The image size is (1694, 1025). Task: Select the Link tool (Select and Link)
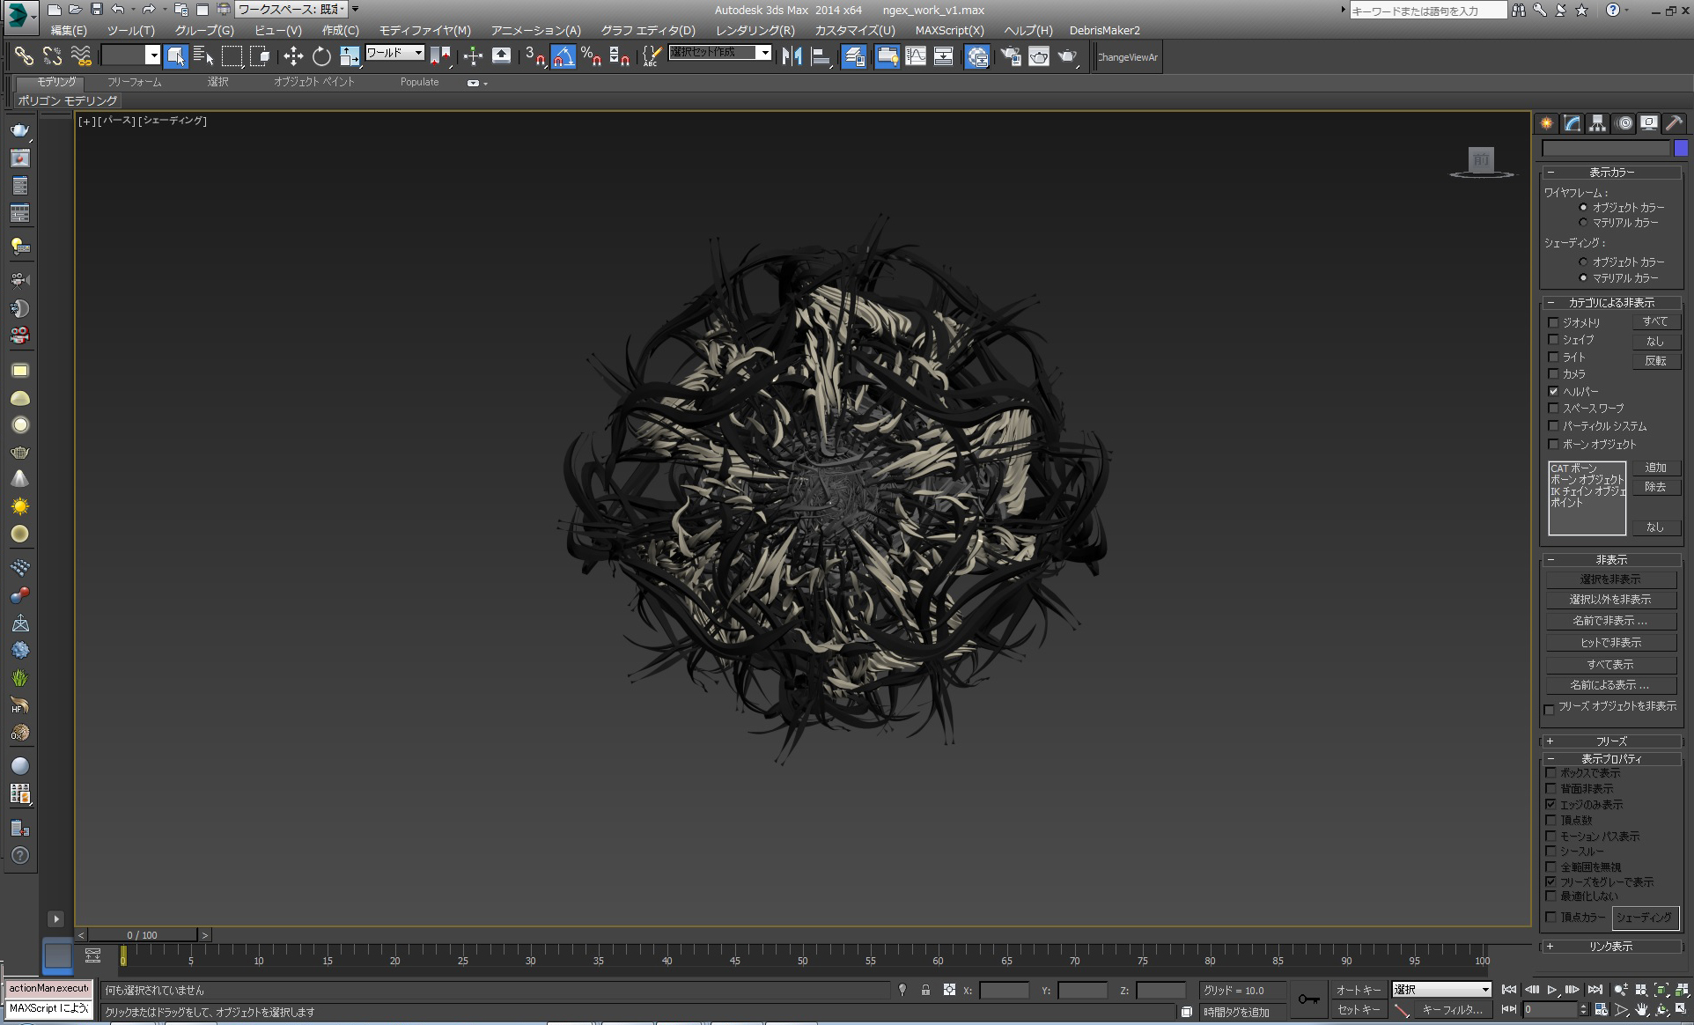tap(24, 56)
